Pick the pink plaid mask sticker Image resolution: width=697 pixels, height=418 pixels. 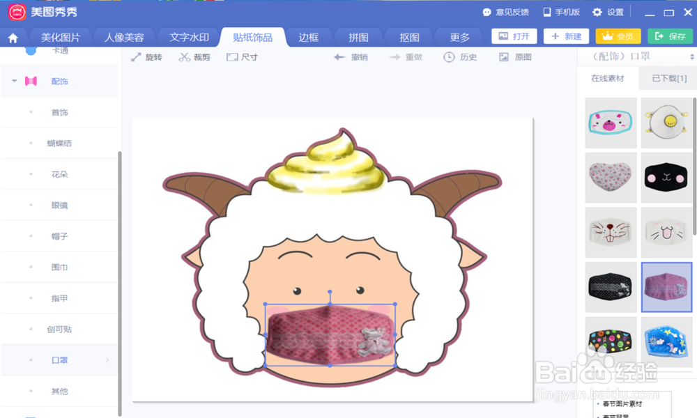[x=667, y=288]
